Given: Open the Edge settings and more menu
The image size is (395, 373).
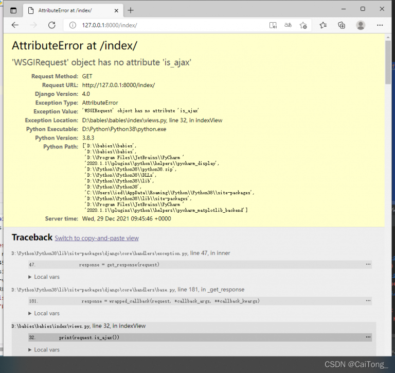Looking at the screenshot, I should click(x=380, y=25).
